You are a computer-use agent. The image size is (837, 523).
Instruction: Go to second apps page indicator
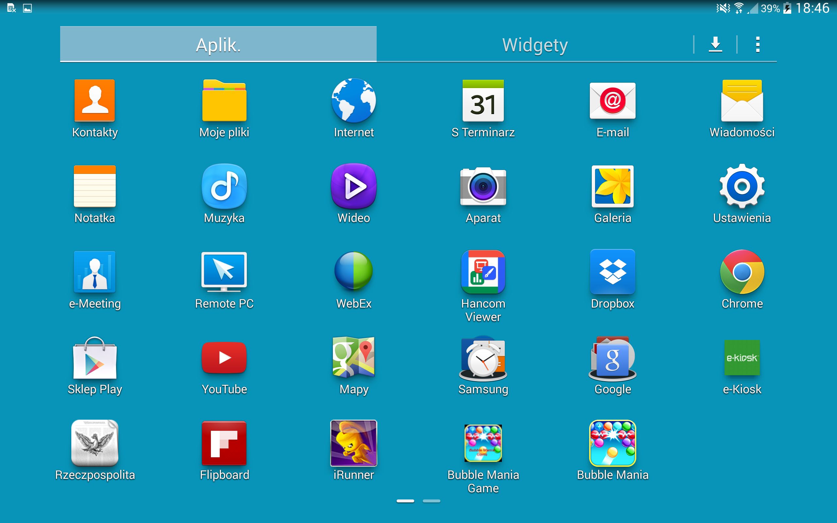click(x=431, y=501)
